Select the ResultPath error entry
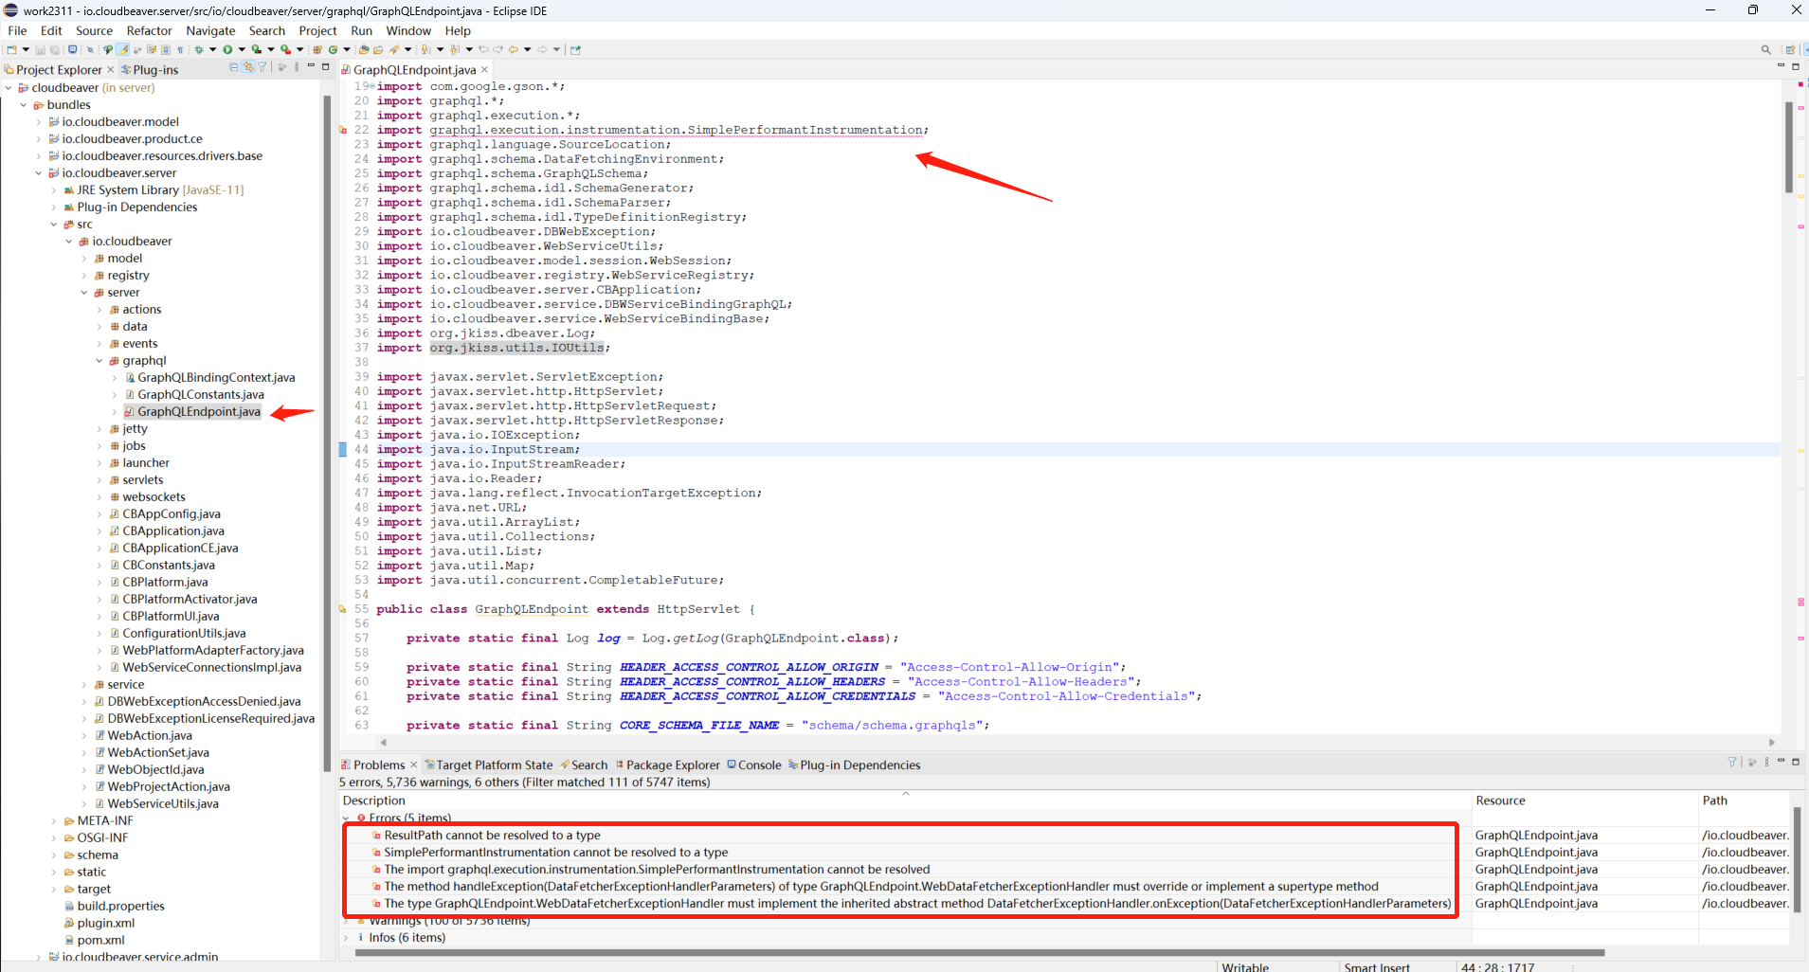Screen dimensions: 1809x972 click(492, 835)
